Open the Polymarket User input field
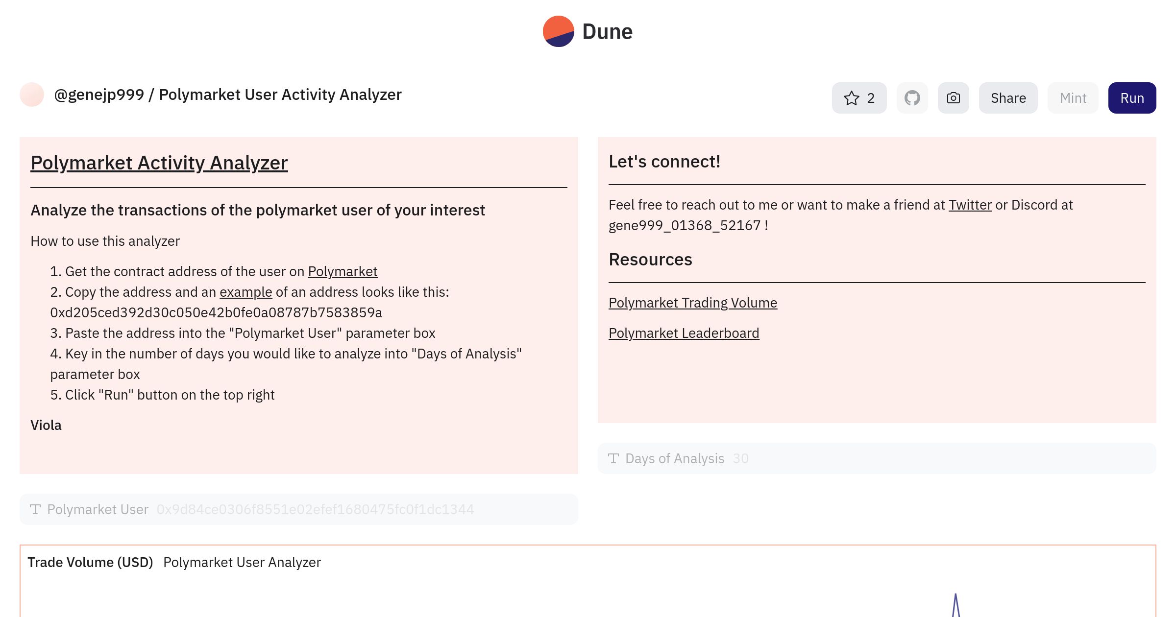This screenshot has width=1176, height=617. click(315, 509)
